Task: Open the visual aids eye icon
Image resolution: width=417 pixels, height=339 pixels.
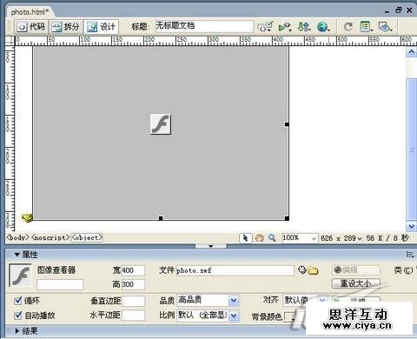Action: 385,27
